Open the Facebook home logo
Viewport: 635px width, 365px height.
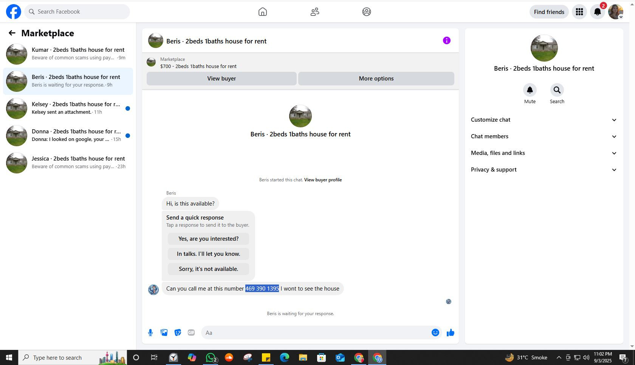point(14,12)
